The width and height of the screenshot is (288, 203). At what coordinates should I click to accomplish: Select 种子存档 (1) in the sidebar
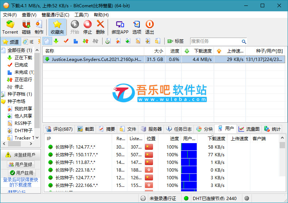point(20,94)
